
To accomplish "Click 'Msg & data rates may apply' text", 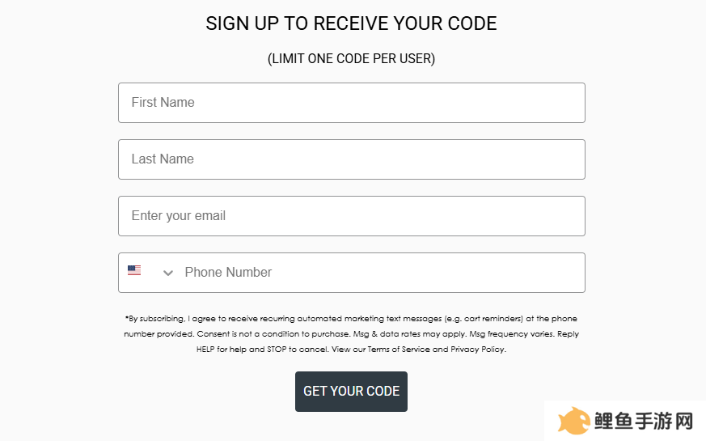I will coord(409,334).
